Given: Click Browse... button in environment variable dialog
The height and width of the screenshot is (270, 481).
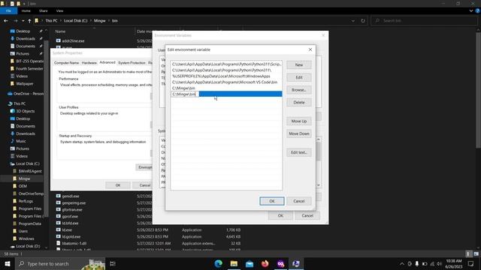Looking at the screenshot, I should coord(299,90).
